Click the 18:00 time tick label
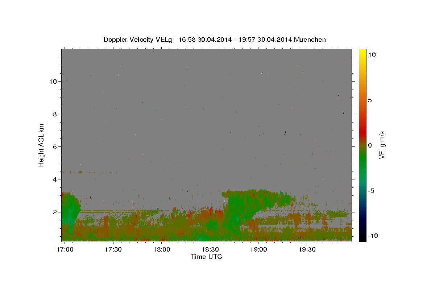The width and height of the screenshot is (435, 290). click(162, 250)
